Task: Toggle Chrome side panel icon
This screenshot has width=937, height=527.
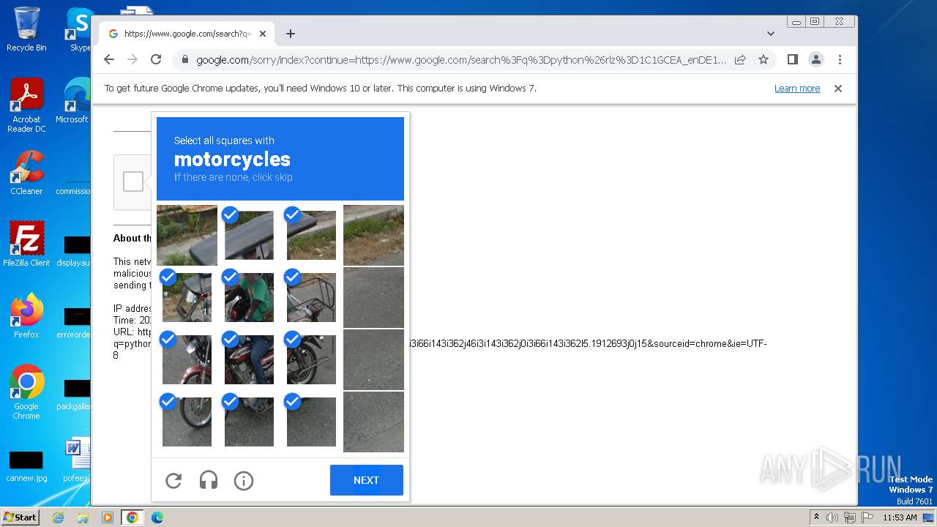Action: [x=793, y=60]
